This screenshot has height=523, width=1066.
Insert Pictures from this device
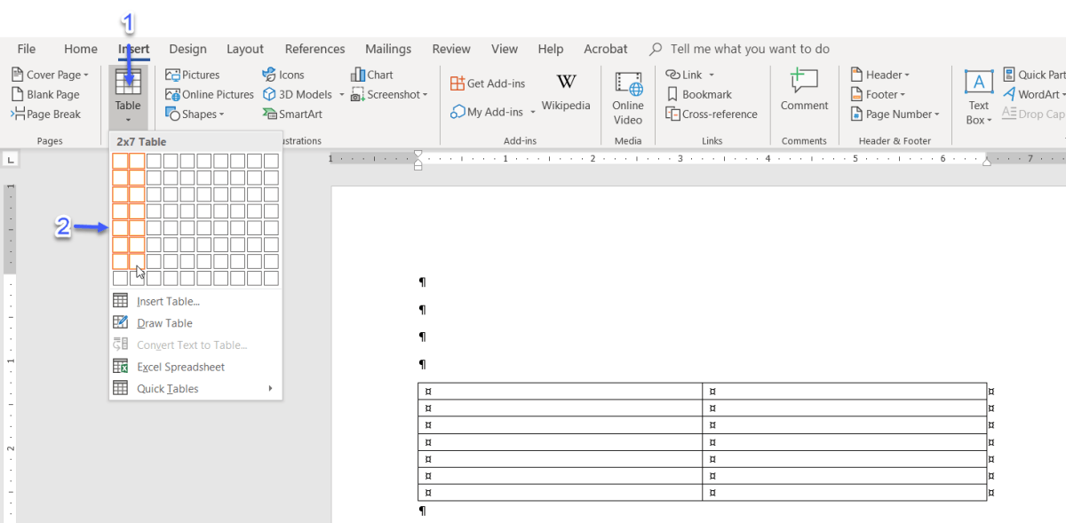tap(192, 75)
